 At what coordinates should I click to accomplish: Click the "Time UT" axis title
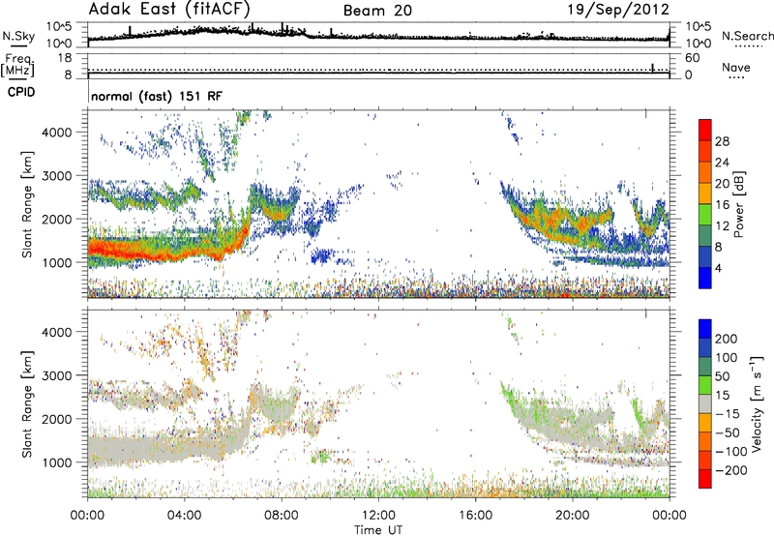(378, 529)
